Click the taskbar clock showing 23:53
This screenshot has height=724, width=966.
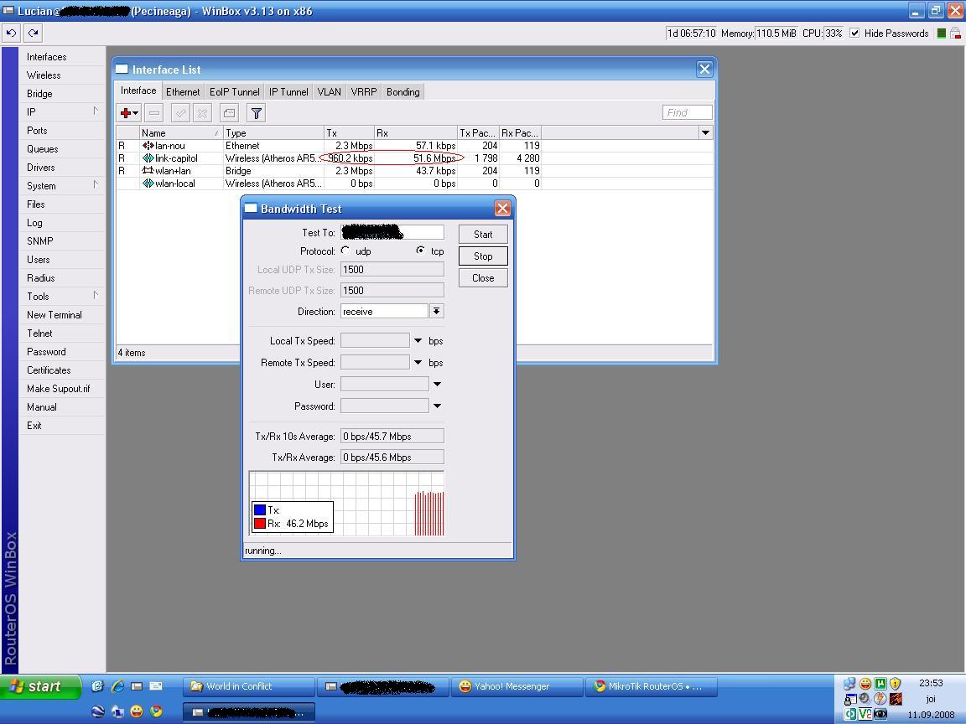931,683
